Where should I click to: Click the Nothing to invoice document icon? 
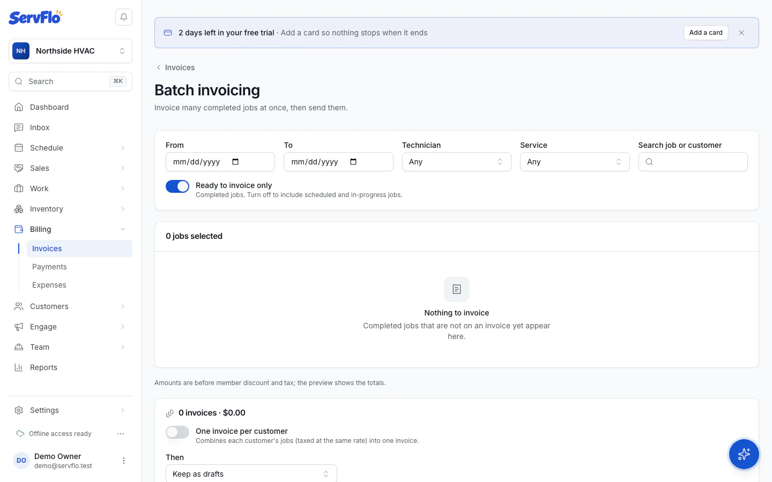pos(457,289)
